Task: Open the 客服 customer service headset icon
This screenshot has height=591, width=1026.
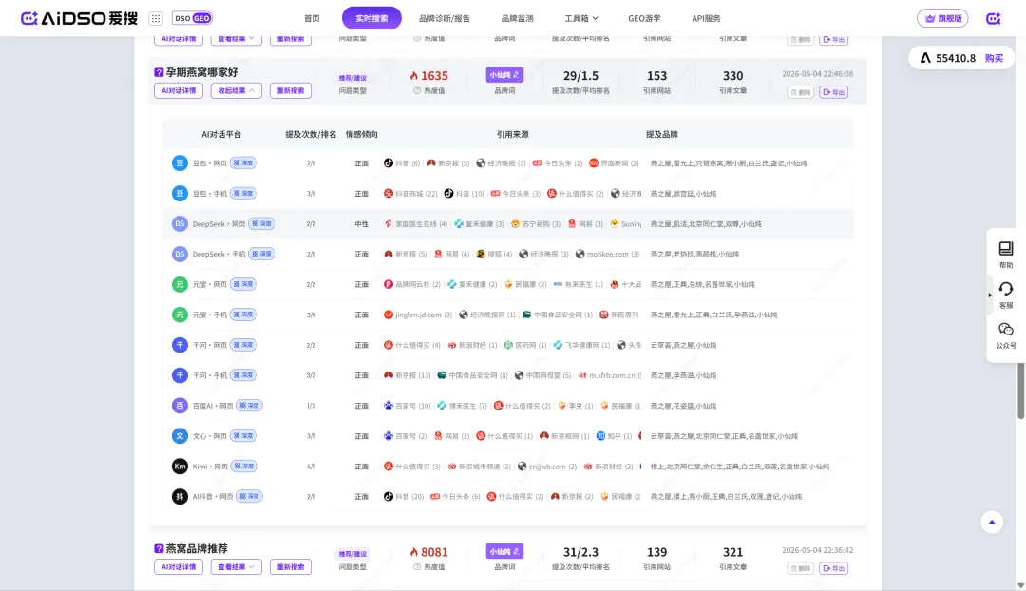Action: [1006, 294]
